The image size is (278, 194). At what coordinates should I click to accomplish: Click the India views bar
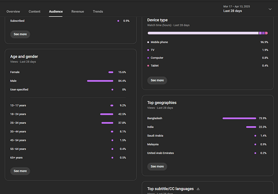[x=251, y=127]
